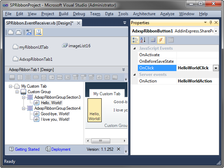Open the AdxspRibbonButton1 object selector dropdown
The width and height of the screenshot is (224, 168).
point(216,31)
